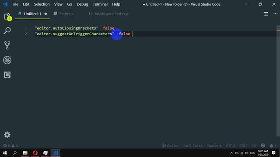Viewport: 280px width, 157px height.
Task: Open the Manage gear menu
Action: pos(7,135)
